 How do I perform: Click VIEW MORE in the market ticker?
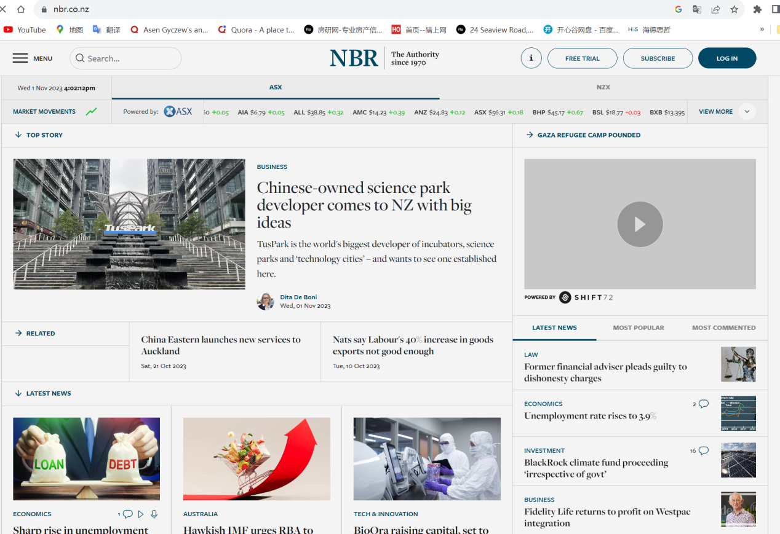tap(715, 112)
